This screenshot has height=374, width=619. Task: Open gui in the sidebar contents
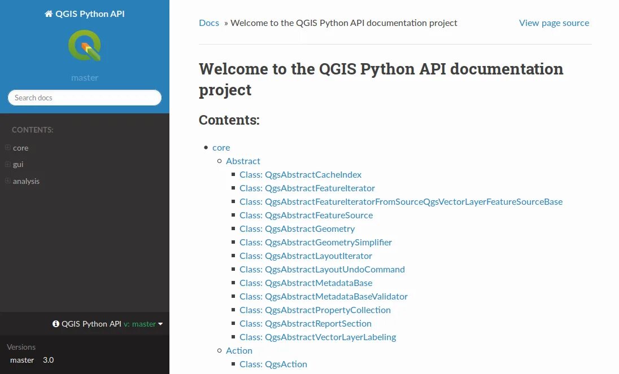tap(18, 164)
